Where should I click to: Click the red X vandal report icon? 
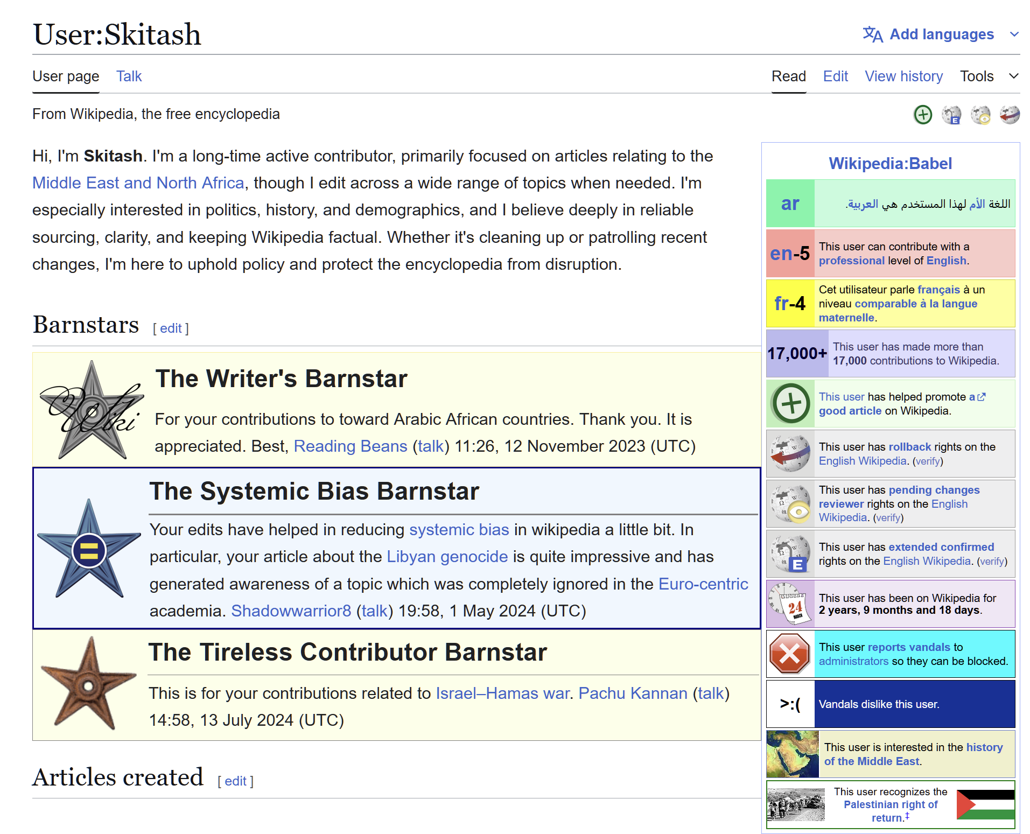pyautogui.click(x=790, y=654)
